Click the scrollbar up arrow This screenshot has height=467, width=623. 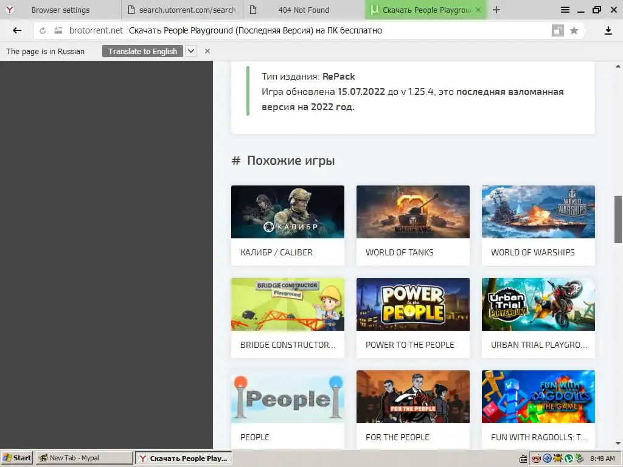(618, 66)
